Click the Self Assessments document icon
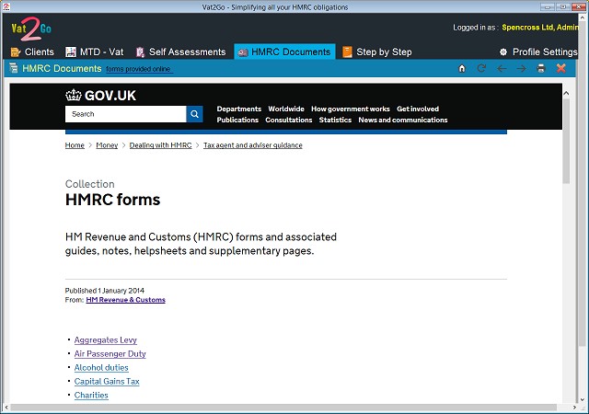Screen dimensions: 589x414 140,52
